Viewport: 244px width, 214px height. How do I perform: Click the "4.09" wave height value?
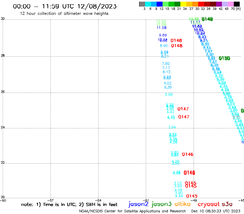coord(178,190)
